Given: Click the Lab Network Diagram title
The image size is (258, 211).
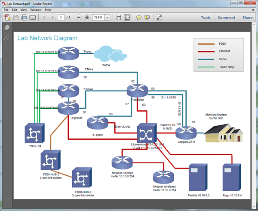Looking at the screenshot, I should coord(47,38).
